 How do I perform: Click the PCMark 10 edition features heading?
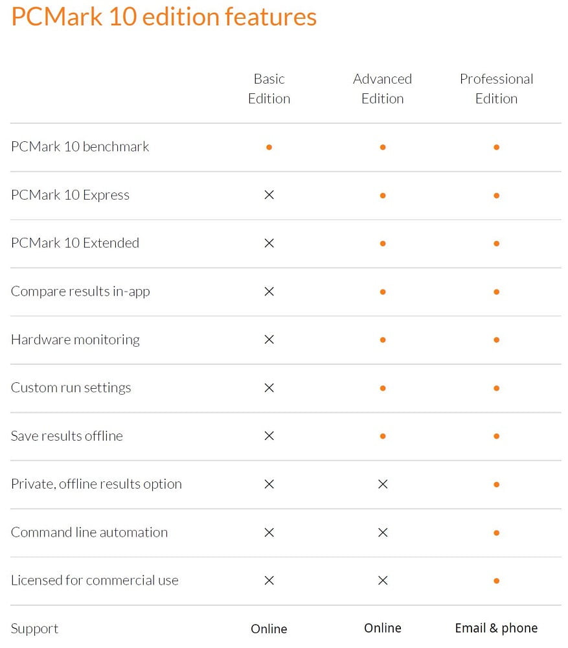(164, 17)
